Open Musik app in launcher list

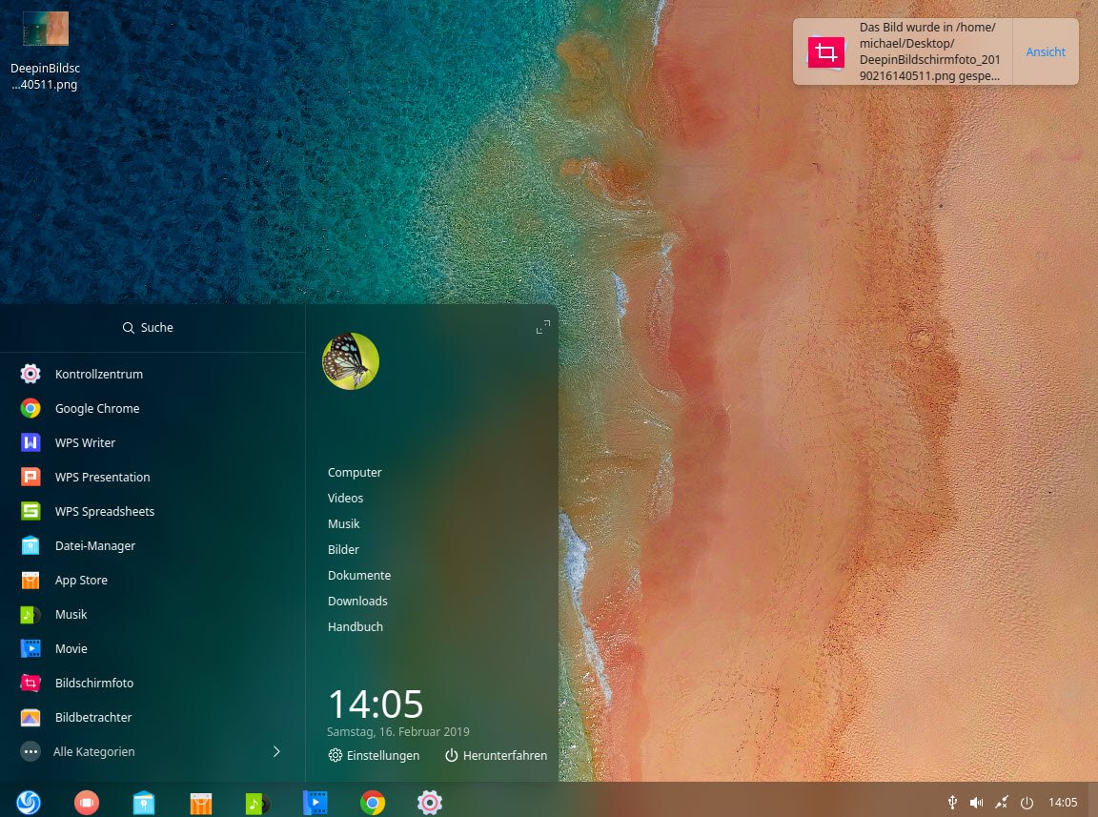click(x=152, y=615)
